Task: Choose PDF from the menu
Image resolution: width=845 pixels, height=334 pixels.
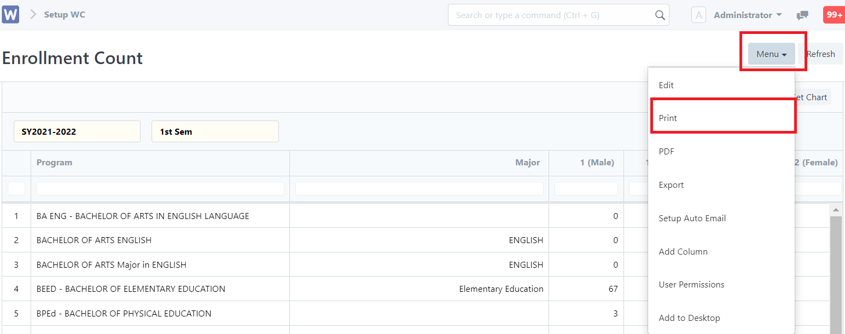Action: (x=666, y=151)
